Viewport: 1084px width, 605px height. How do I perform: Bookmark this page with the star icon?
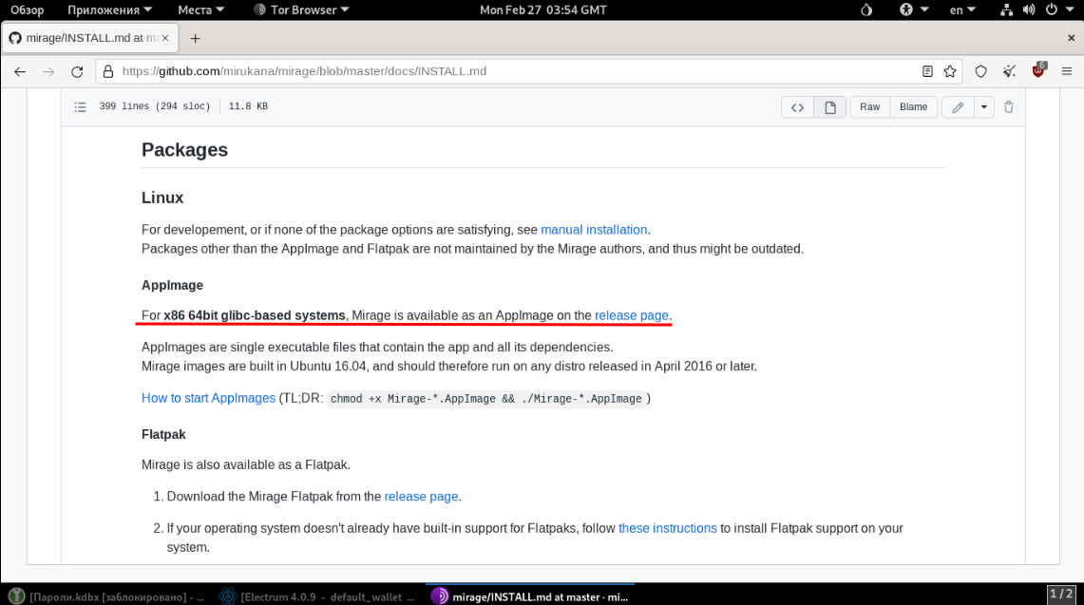point(949,71)
